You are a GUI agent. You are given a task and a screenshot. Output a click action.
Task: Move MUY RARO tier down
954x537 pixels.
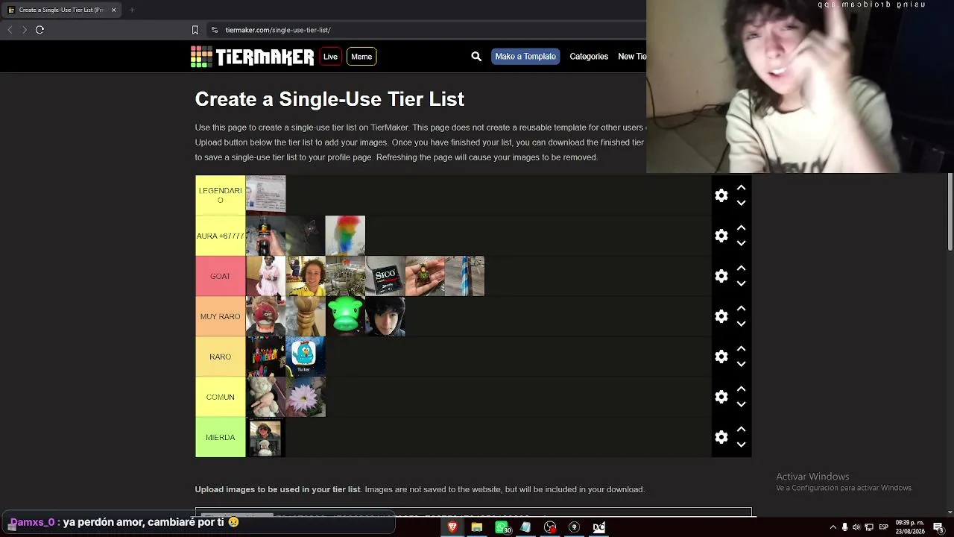pyautogui.click(x=741, y=324)
